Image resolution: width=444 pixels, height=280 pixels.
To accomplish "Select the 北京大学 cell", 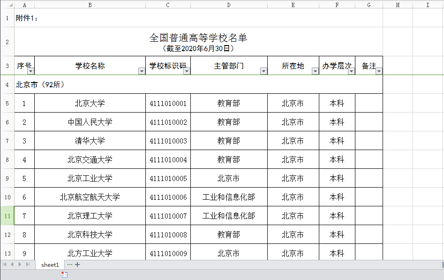I will coord(90,103).
